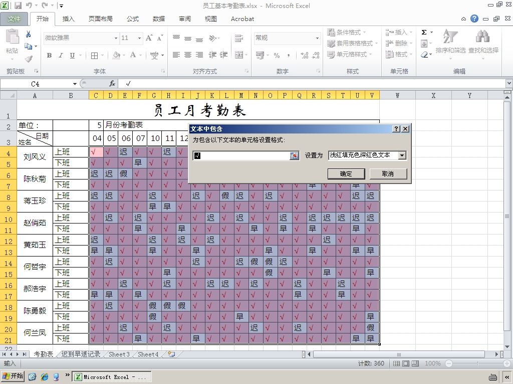This screenshot has width=513, height=384.
Task: Click the bottom align icon
Action: pos(199,39)
